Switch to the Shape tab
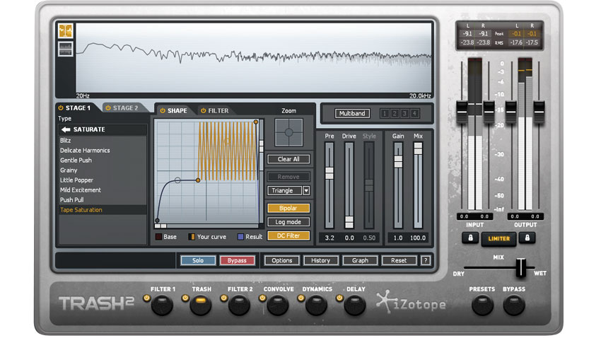This screenshot has height=338, width=601. pos(177,110)
